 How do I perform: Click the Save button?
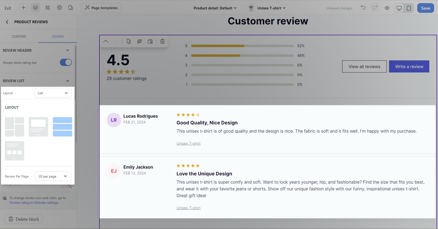(425, 8)
